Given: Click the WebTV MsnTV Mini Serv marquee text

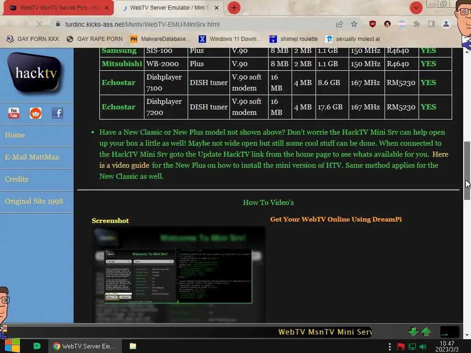Looking at the screenshot, I should click(x=325, y=332).
